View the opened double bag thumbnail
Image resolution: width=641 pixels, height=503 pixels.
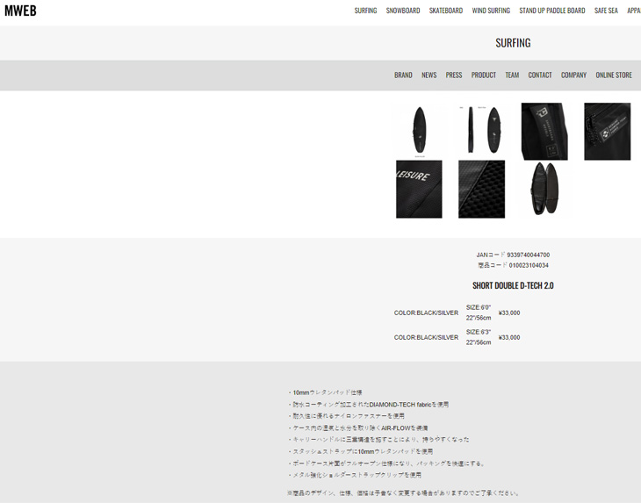tap(544, 189)
